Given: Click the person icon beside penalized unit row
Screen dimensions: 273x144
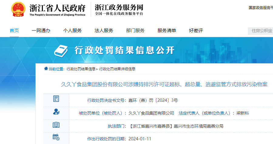Looking at the screenshot, I should tap(56, 112).
